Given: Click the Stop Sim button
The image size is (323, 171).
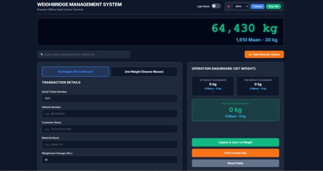Looking at the screenshot, I should 273,6.
